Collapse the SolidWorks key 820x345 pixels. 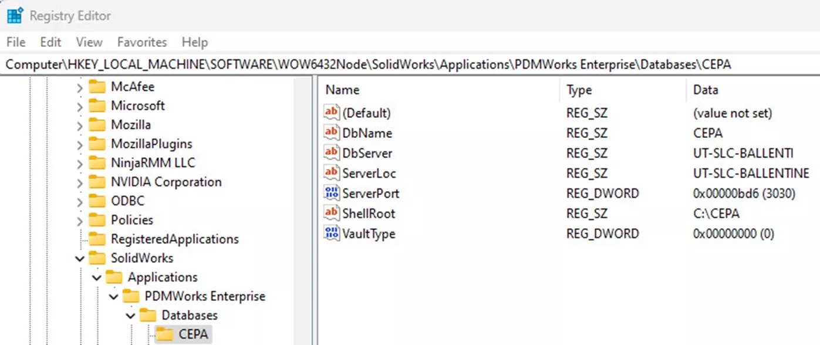[x=80, y=258]
